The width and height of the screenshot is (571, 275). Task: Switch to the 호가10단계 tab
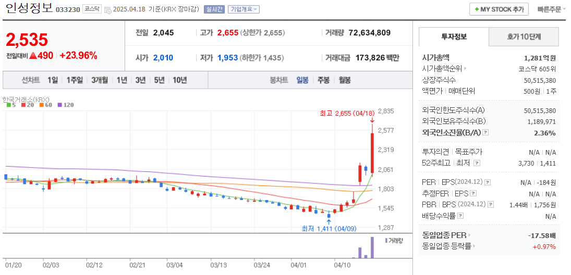[524, 37]
